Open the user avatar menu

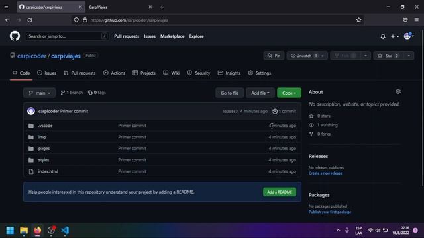point(409,36)
